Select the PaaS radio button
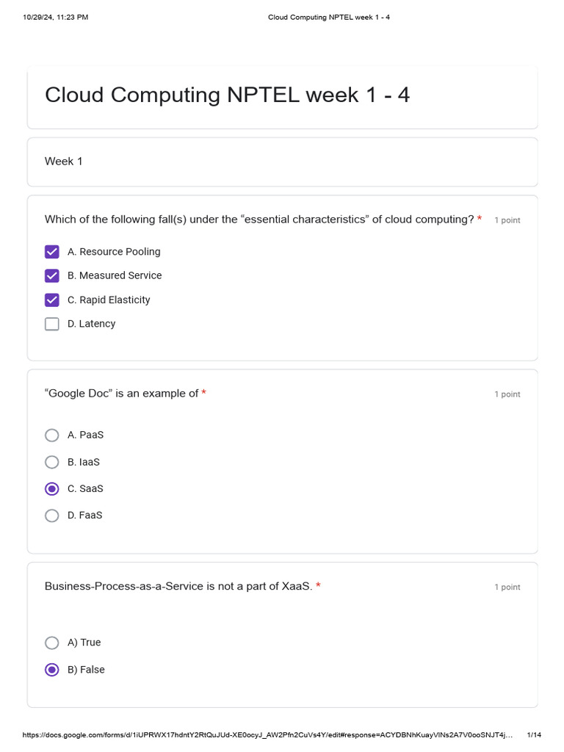The image size is (564, 752). tap(52, 435)
